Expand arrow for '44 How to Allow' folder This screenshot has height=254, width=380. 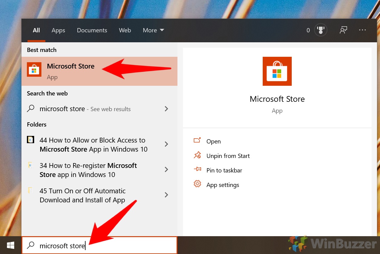coord(166,144)
